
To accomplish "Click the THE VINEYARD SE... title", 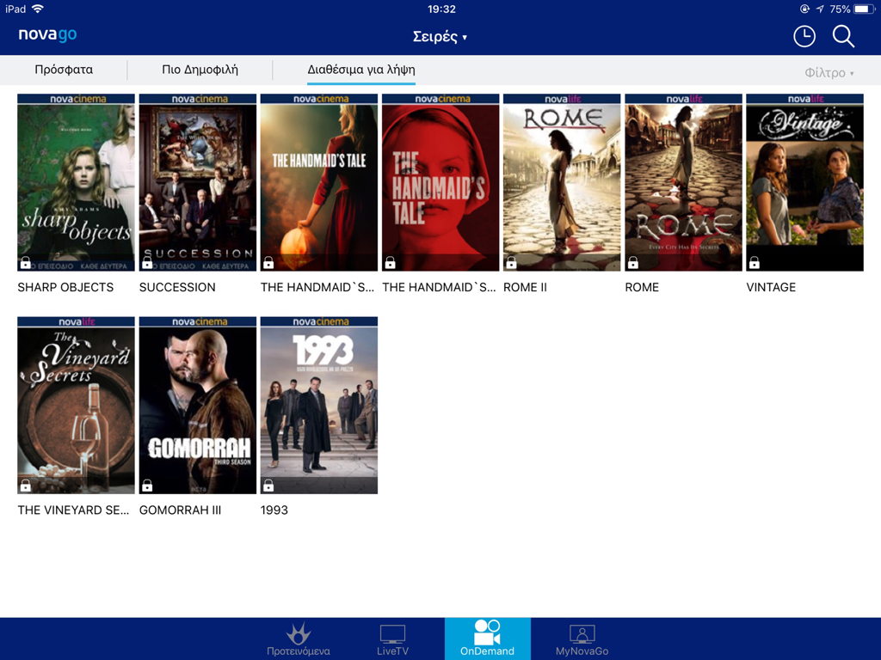I will coord(73,510).
